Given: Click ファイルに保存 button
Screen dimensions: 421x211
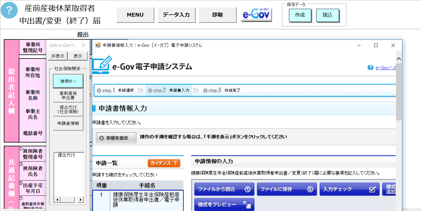Looking at the screenshot, I should (x=287, y=189).
